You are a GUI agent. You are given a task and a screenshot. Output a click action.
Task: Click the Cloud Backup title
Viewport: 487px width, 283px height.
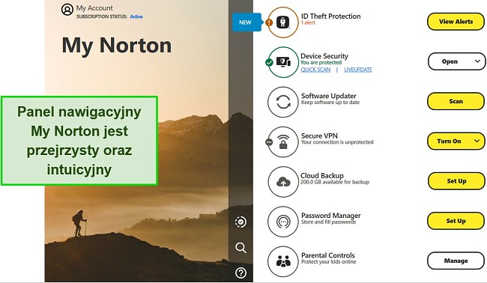click(321, 175)
